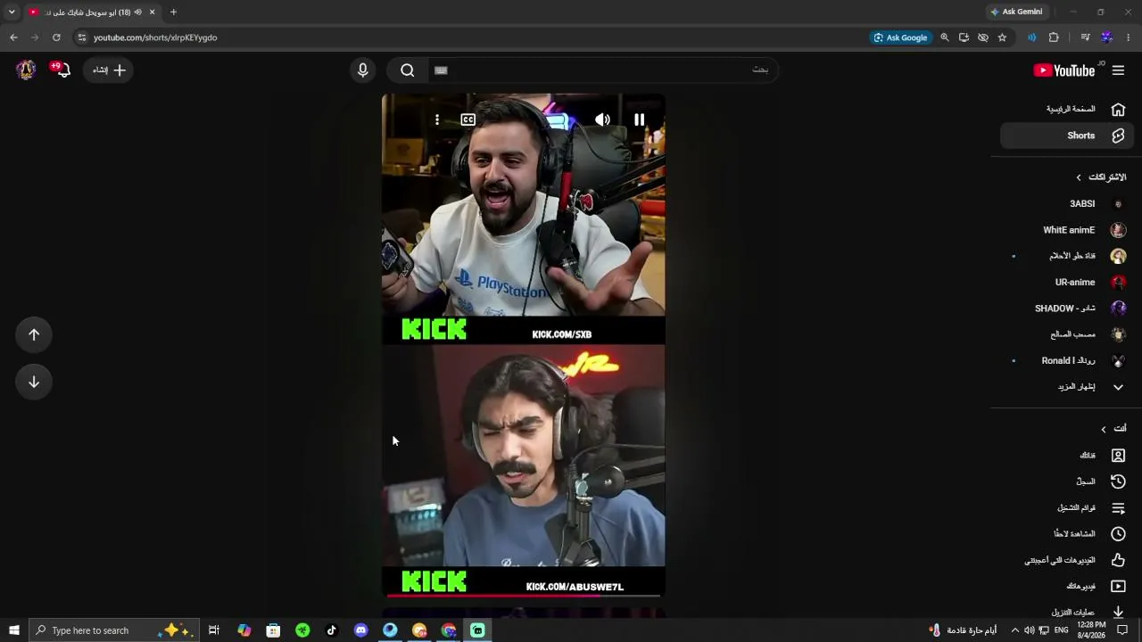Open the account avatar menu
Image resolution: width=1142 pixels, height=642 pixels.
(x=26, y=70)
